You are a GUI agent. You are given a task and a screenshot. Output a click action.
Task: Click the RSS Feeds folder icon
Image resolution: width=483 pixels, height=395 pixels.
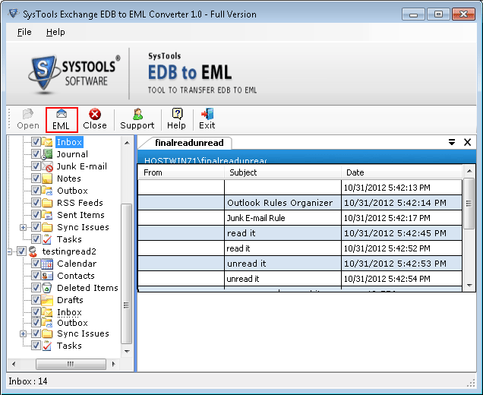click(47, 203)
